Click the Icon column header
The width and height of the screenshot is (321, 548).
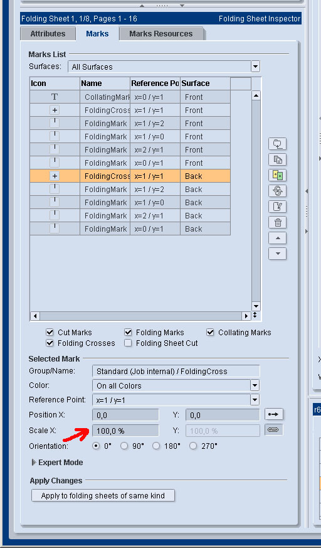point(55,83)
